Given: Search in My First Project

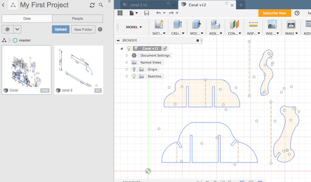Looking at the screenshot, I should point(101,5).
